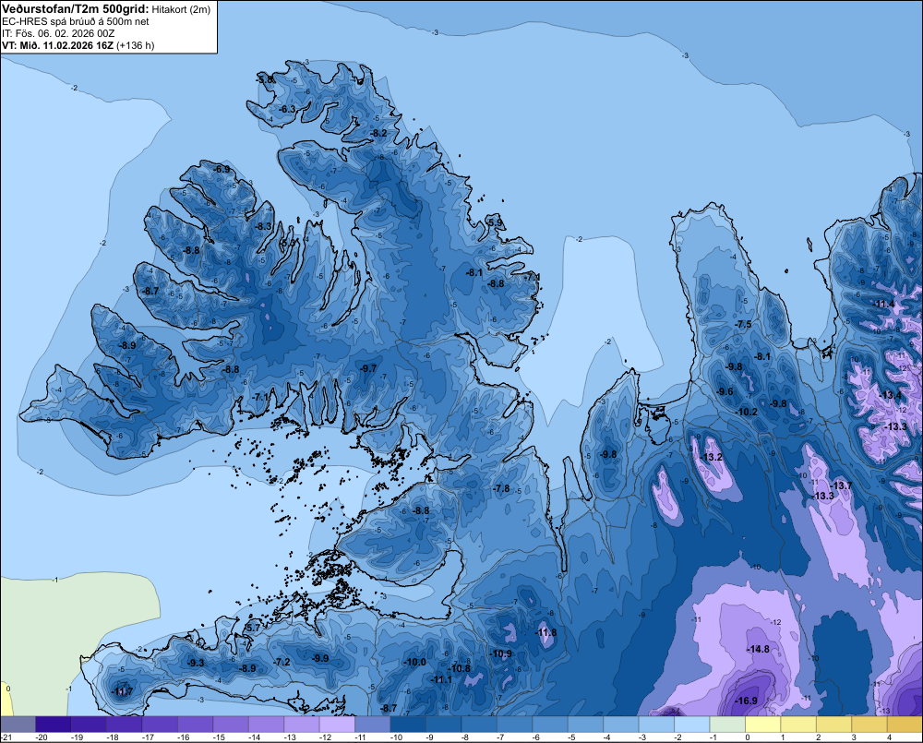Click the -8.1 label near the -8.8 on Strandir
This screenshot has height=743, width=923.
[473, 272]
